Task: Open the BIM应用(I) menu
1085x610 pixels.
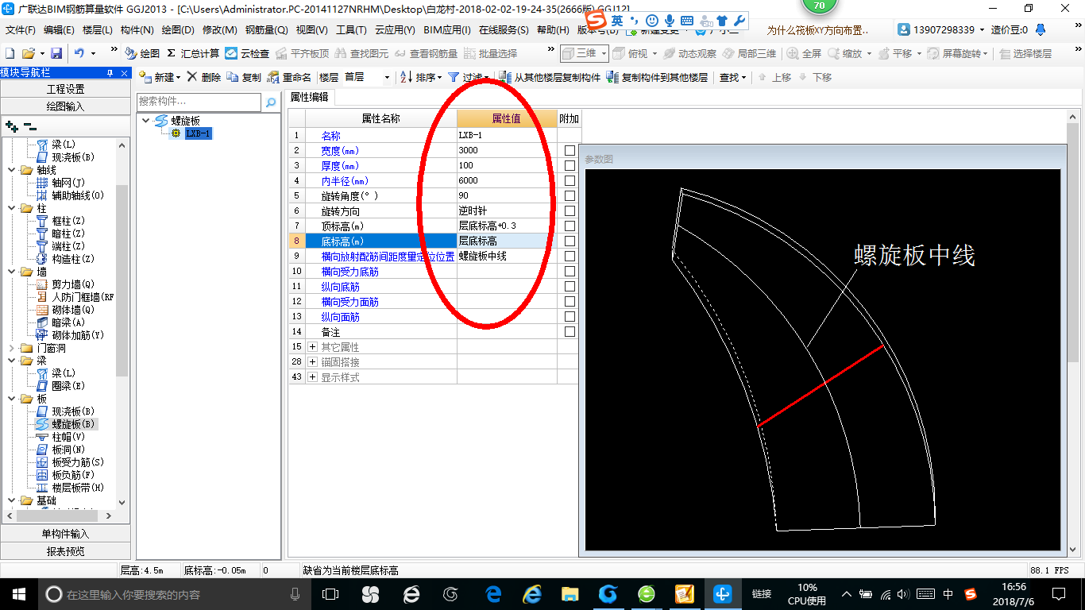Action: point(447,30)
